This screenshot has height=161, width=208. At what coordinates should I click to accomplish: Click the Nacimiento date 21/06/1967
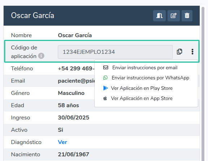[x=73, y=155]
